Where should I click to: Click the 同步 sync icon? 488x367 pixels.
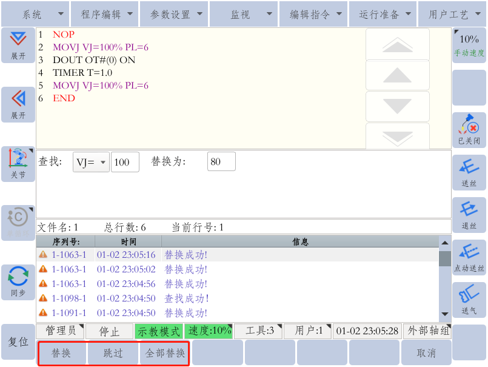tap(18, 282)
